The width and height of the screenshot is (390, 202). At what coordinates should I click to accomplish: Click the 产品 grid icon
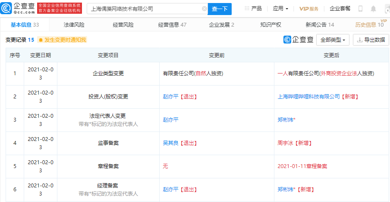coord(247,9)
